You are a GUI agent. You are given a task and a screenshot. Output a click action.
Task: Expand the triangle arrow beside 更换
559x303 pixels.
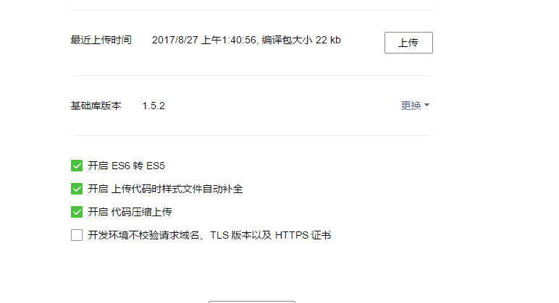[x=426, y=105]
